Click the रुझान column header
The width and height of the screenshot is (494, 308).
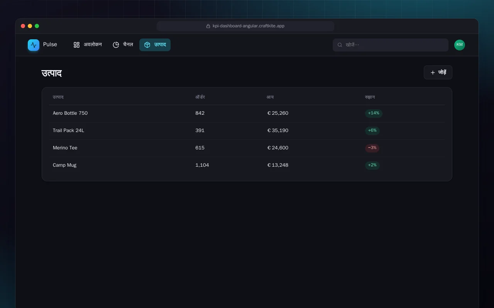(x=370, y=97)
